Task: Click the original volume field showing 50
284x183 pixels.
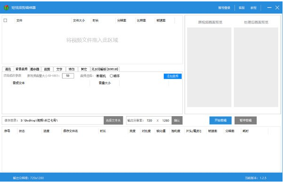Action: (68, 76)
